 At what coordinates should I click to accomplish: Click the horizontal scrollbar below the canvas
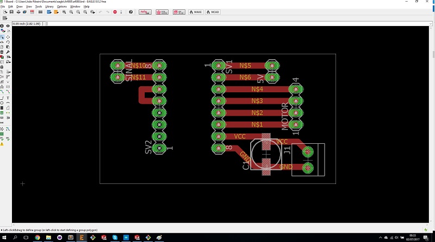221,225
